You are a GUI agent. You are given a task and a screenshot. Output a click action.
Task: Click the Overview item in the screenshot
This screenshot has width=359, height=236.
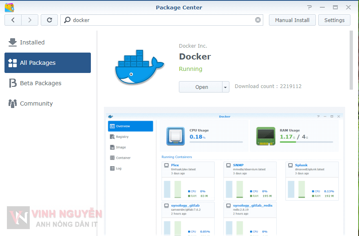(x=130, y=126)
